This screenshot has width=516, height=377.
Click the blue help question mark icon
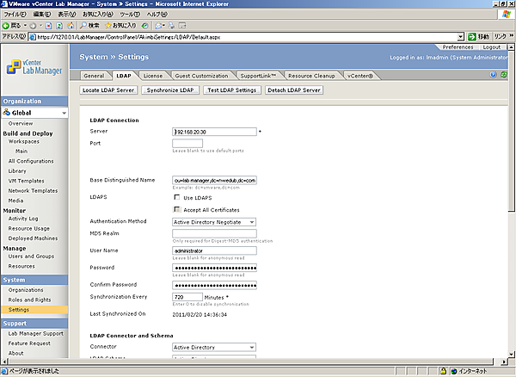pos(493,75)
